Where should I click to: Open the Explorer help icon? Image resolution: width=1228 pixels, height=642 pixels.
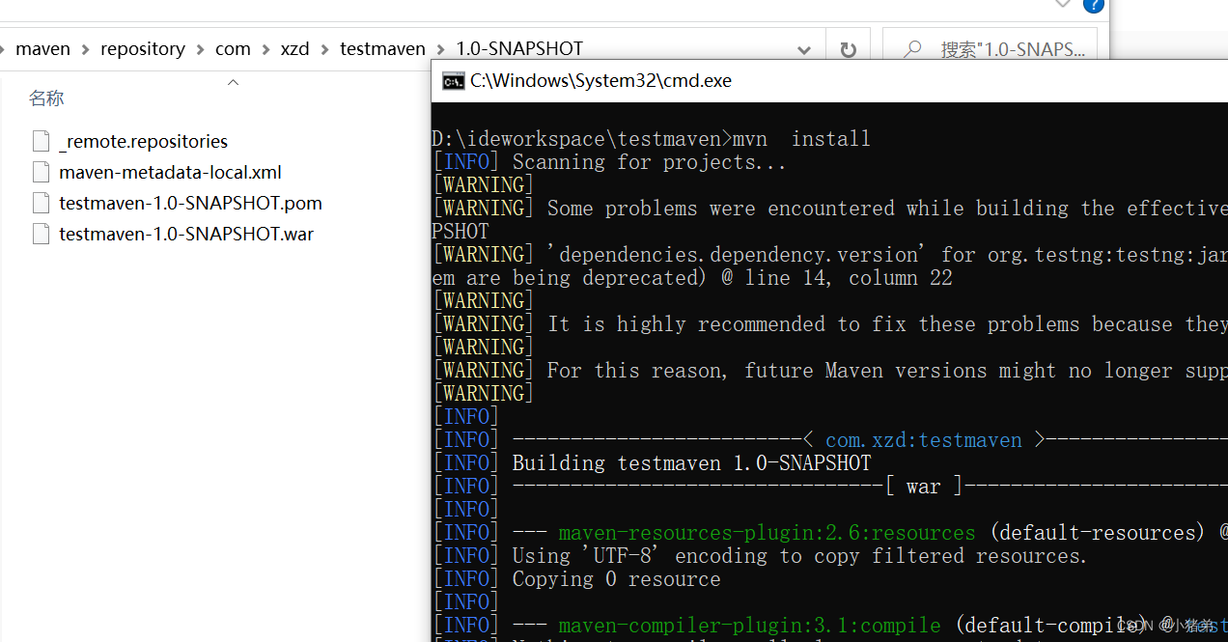coord(1093,5)
